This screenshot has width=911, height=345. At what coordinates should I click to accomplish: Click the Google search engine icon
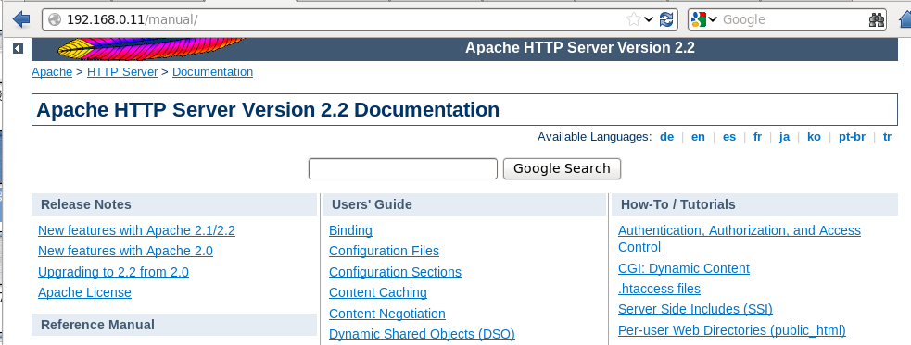click(x=698, y=19)
